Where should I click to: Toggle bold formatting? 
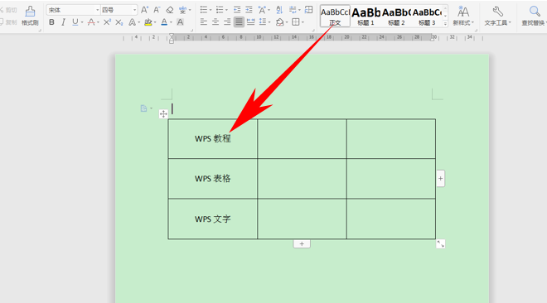tap(51, 22)
